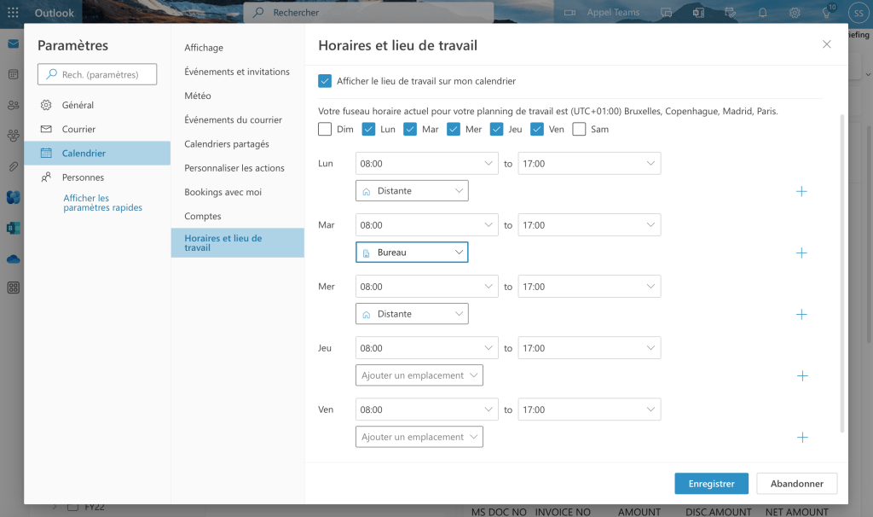
Task: Open Mar location dropdown showing Bureau
Action: (412, 253)
